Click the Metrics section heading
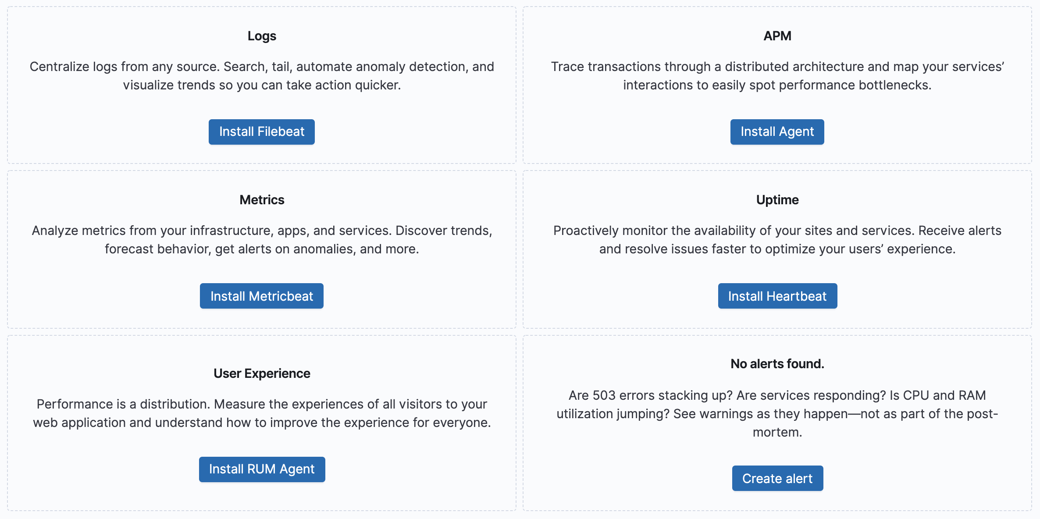The height and width of the screenshot is (519, 1040). coord(262,200)
